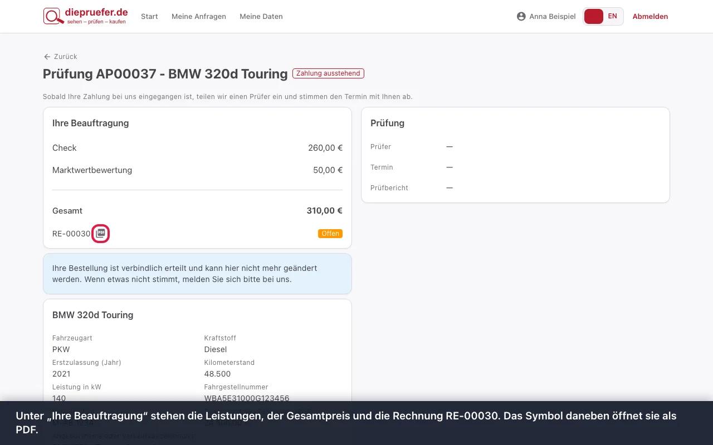Click the page title Prüfung AP00037
Image resolution: width=713 pixels, height=445 pixels.
click(x=165, y=74)
